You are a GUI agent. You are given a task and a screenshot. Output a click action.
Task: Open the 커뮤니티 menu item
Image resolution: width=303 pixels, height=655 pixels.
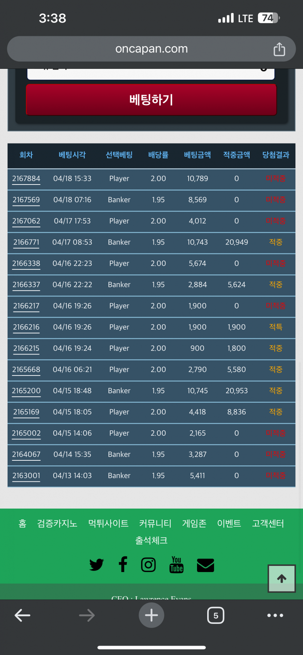(x=155, y=523)
